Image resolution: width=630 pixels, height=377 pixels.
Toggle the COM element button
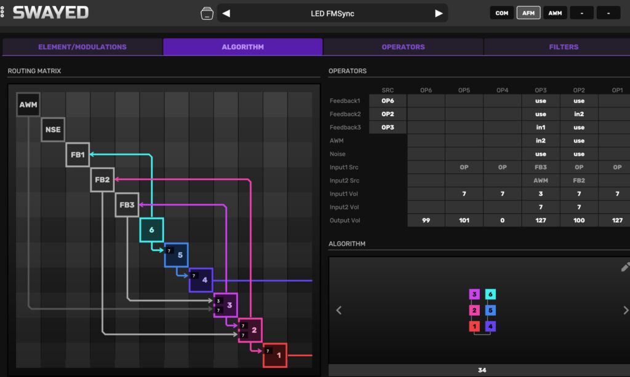(501, 13)
